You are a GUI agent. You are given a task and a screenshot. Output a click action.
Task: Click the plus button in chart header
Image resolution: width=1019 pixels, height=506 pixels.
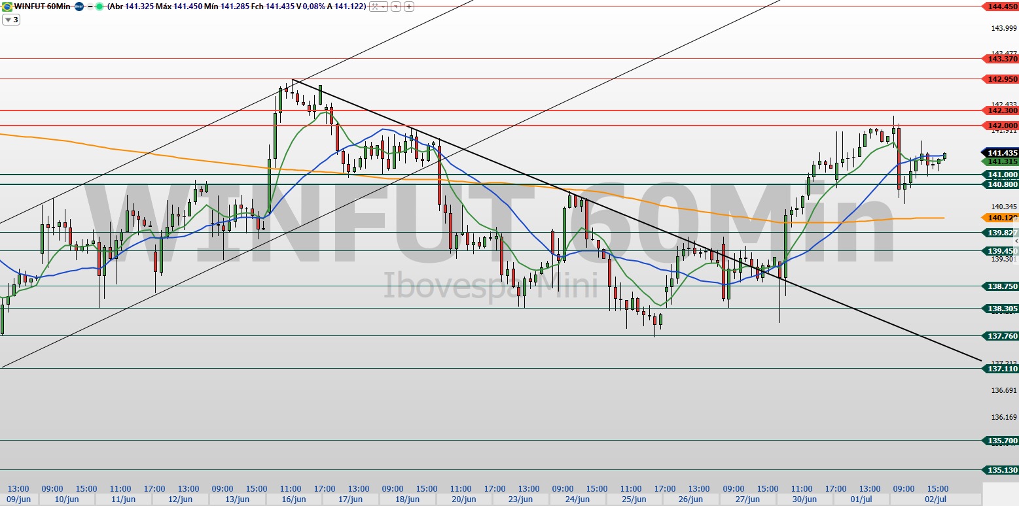coord(409,7)
